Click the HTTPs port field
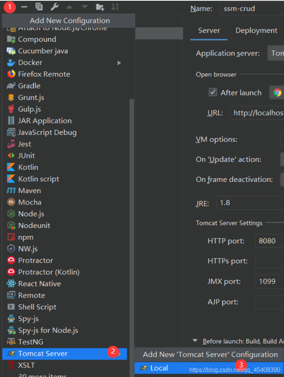This screenshot has height=377, width=284. pyautogui.click(x=269, y=261)
